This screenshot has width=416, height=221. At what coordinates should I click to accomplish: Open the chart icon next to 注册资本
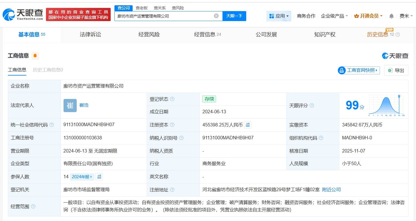248,125
